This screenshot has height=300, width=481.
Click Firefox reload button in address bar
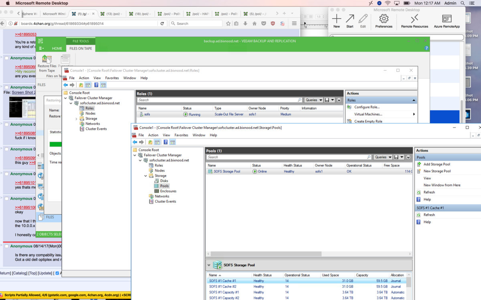(162, 24)
